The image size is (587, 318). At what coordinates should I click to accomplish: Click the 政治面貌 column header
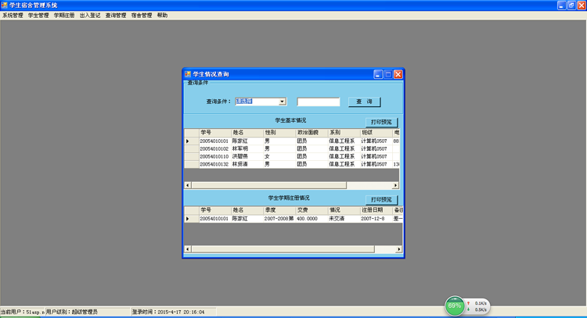[x=310, y=133]
